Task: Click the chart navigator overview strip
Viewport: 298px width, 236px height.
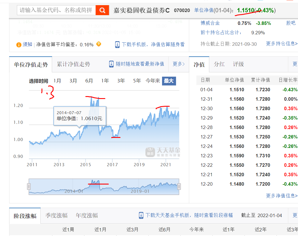Action: 104,187
